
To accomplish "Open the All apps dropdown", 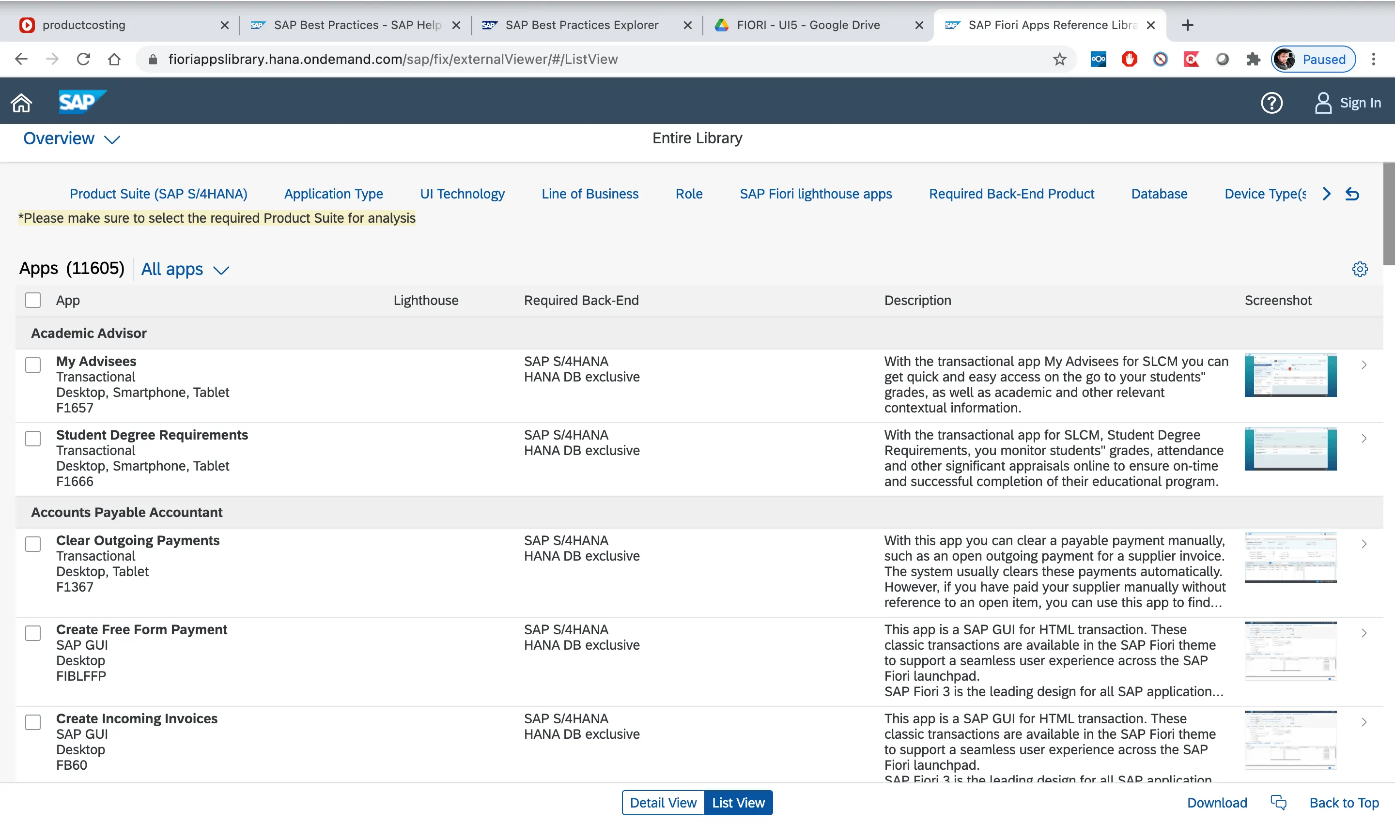I will tap(185, 269).
